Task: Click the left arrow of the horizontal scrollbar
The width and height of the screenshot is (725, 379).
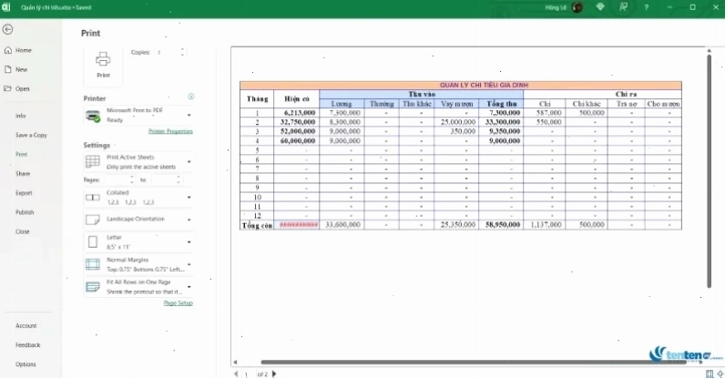Action: (235, 362)
